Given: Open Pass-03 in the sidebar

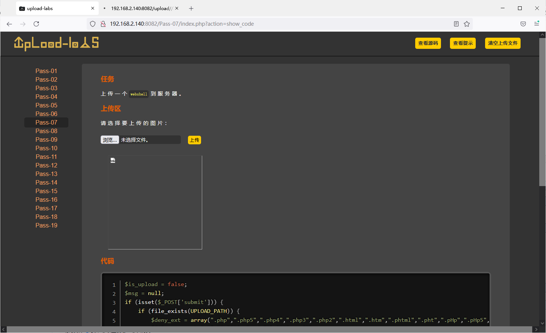Looking at the screenshot, I should click(x=46, y=88).
